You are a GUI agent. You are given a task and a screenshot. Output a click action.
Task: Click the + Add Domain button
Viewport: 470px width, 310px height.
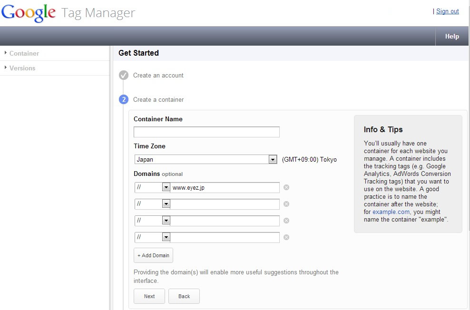point(153,255)
